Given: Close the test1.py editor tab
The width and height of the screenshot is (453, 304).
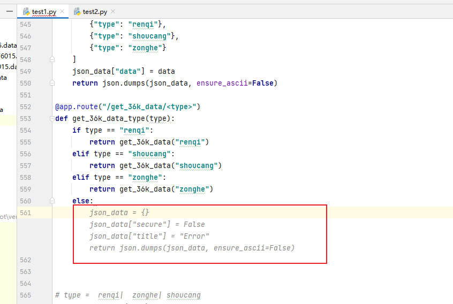Looking at the screenshot, I should pos(62,11).
